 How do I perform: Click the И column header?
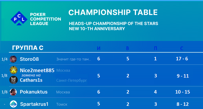99,48
